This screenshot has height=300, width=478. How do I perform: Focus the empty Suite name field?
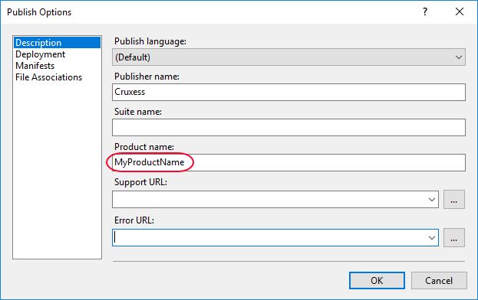pyautogui.click(x=288, y=127)
